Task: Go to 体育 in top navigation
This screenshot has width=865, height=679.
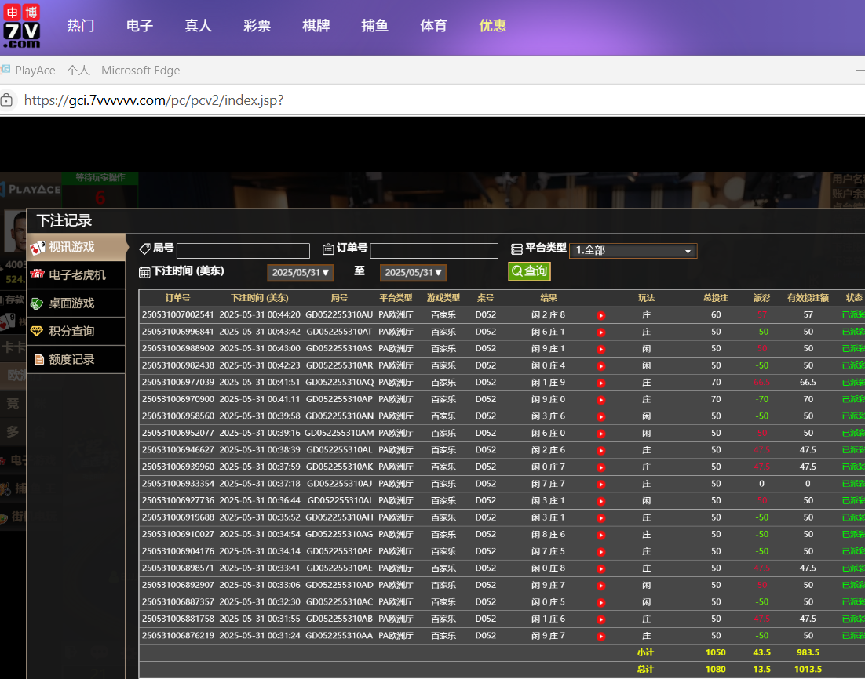Action: (x=433, y=26)
